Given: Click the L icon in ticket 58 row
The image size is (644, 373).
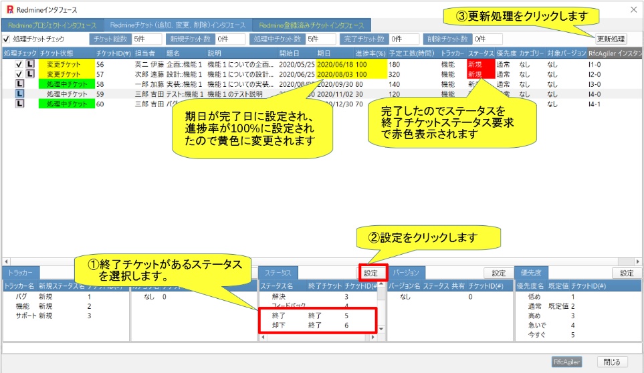Looking at the screenshot, I should pos(19,84).
